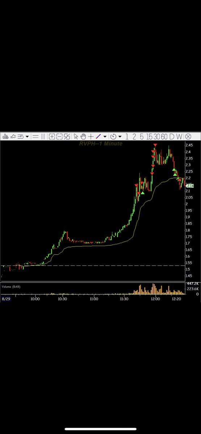Select the vertical lines tool

click(43, 136)
